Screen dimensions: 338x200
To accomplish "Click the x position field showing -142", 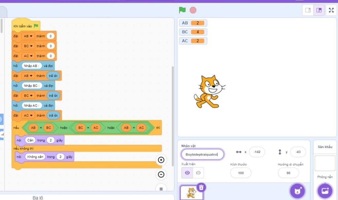I will pos(257,152).
